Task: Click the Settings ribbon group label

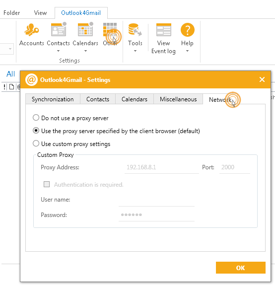Action: click(69, 61)
